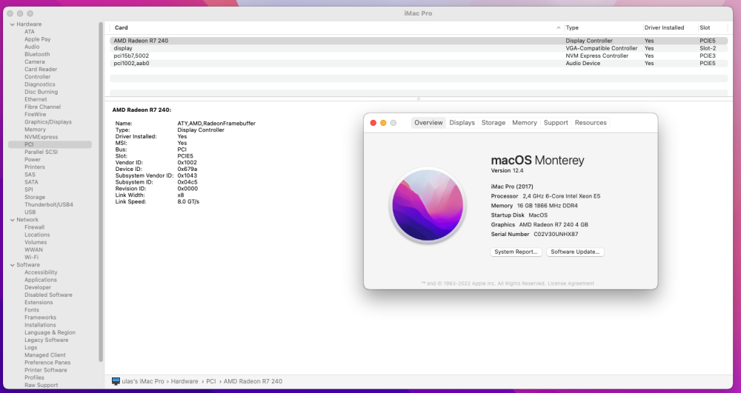Switch to the Storage tab in About This Mac
Image resolution: width=741 pixels, height=393 pixels.
[x=494, y=123]
